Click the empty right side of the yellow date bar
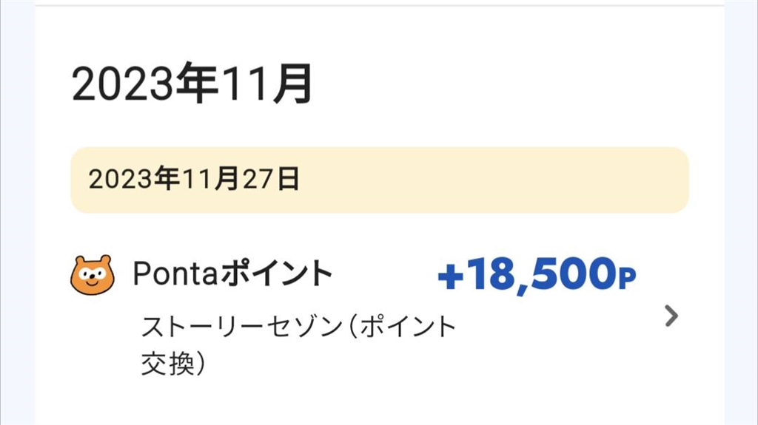The width and height of the screenshot is (758, 425). [x=518, y=180]
